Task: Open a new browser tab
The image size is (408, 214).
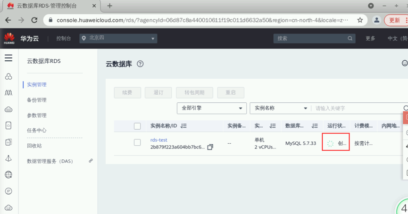Action: tap(109, 6)
